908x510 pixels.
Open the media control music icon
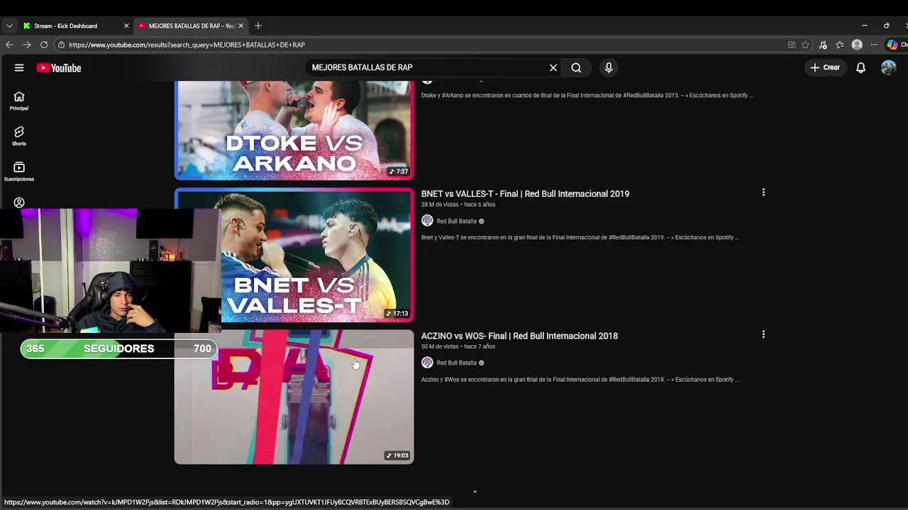(823, 45)
